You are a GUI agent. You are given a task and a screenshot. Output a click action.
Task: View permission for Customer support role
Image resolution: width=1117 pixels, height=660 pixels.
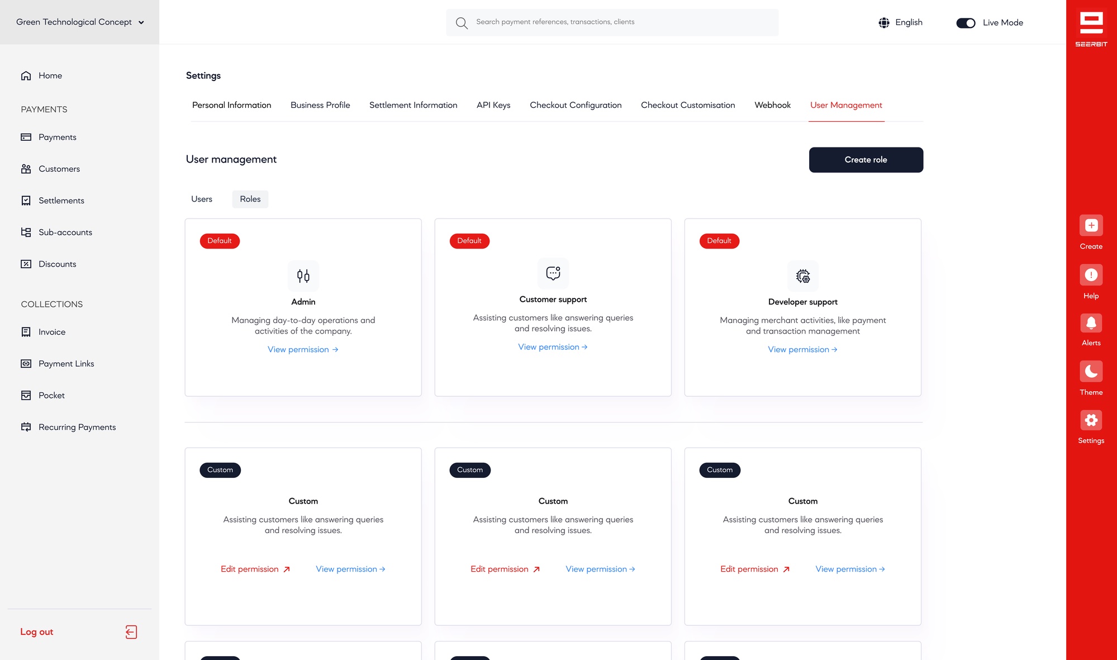click(x=553, y=347)
